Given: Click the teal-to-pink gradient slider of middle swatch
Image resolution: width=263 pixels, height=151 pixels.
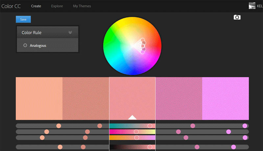Looking at the screenshot, I should point(132,126).
